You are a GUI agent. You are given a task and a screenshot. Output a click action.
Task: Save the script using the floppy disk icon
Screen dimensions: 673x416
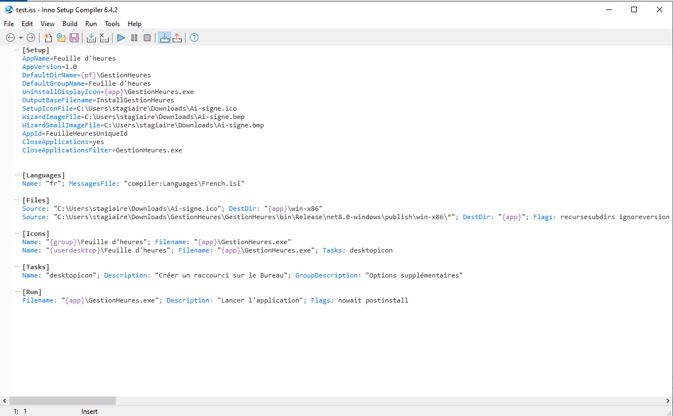point(74,38)
